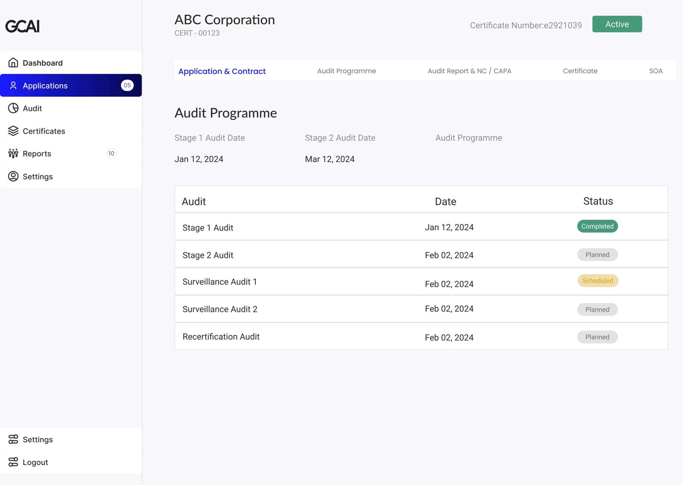
Task: Click the Reports people icon
Action: [x=13, y=153]
